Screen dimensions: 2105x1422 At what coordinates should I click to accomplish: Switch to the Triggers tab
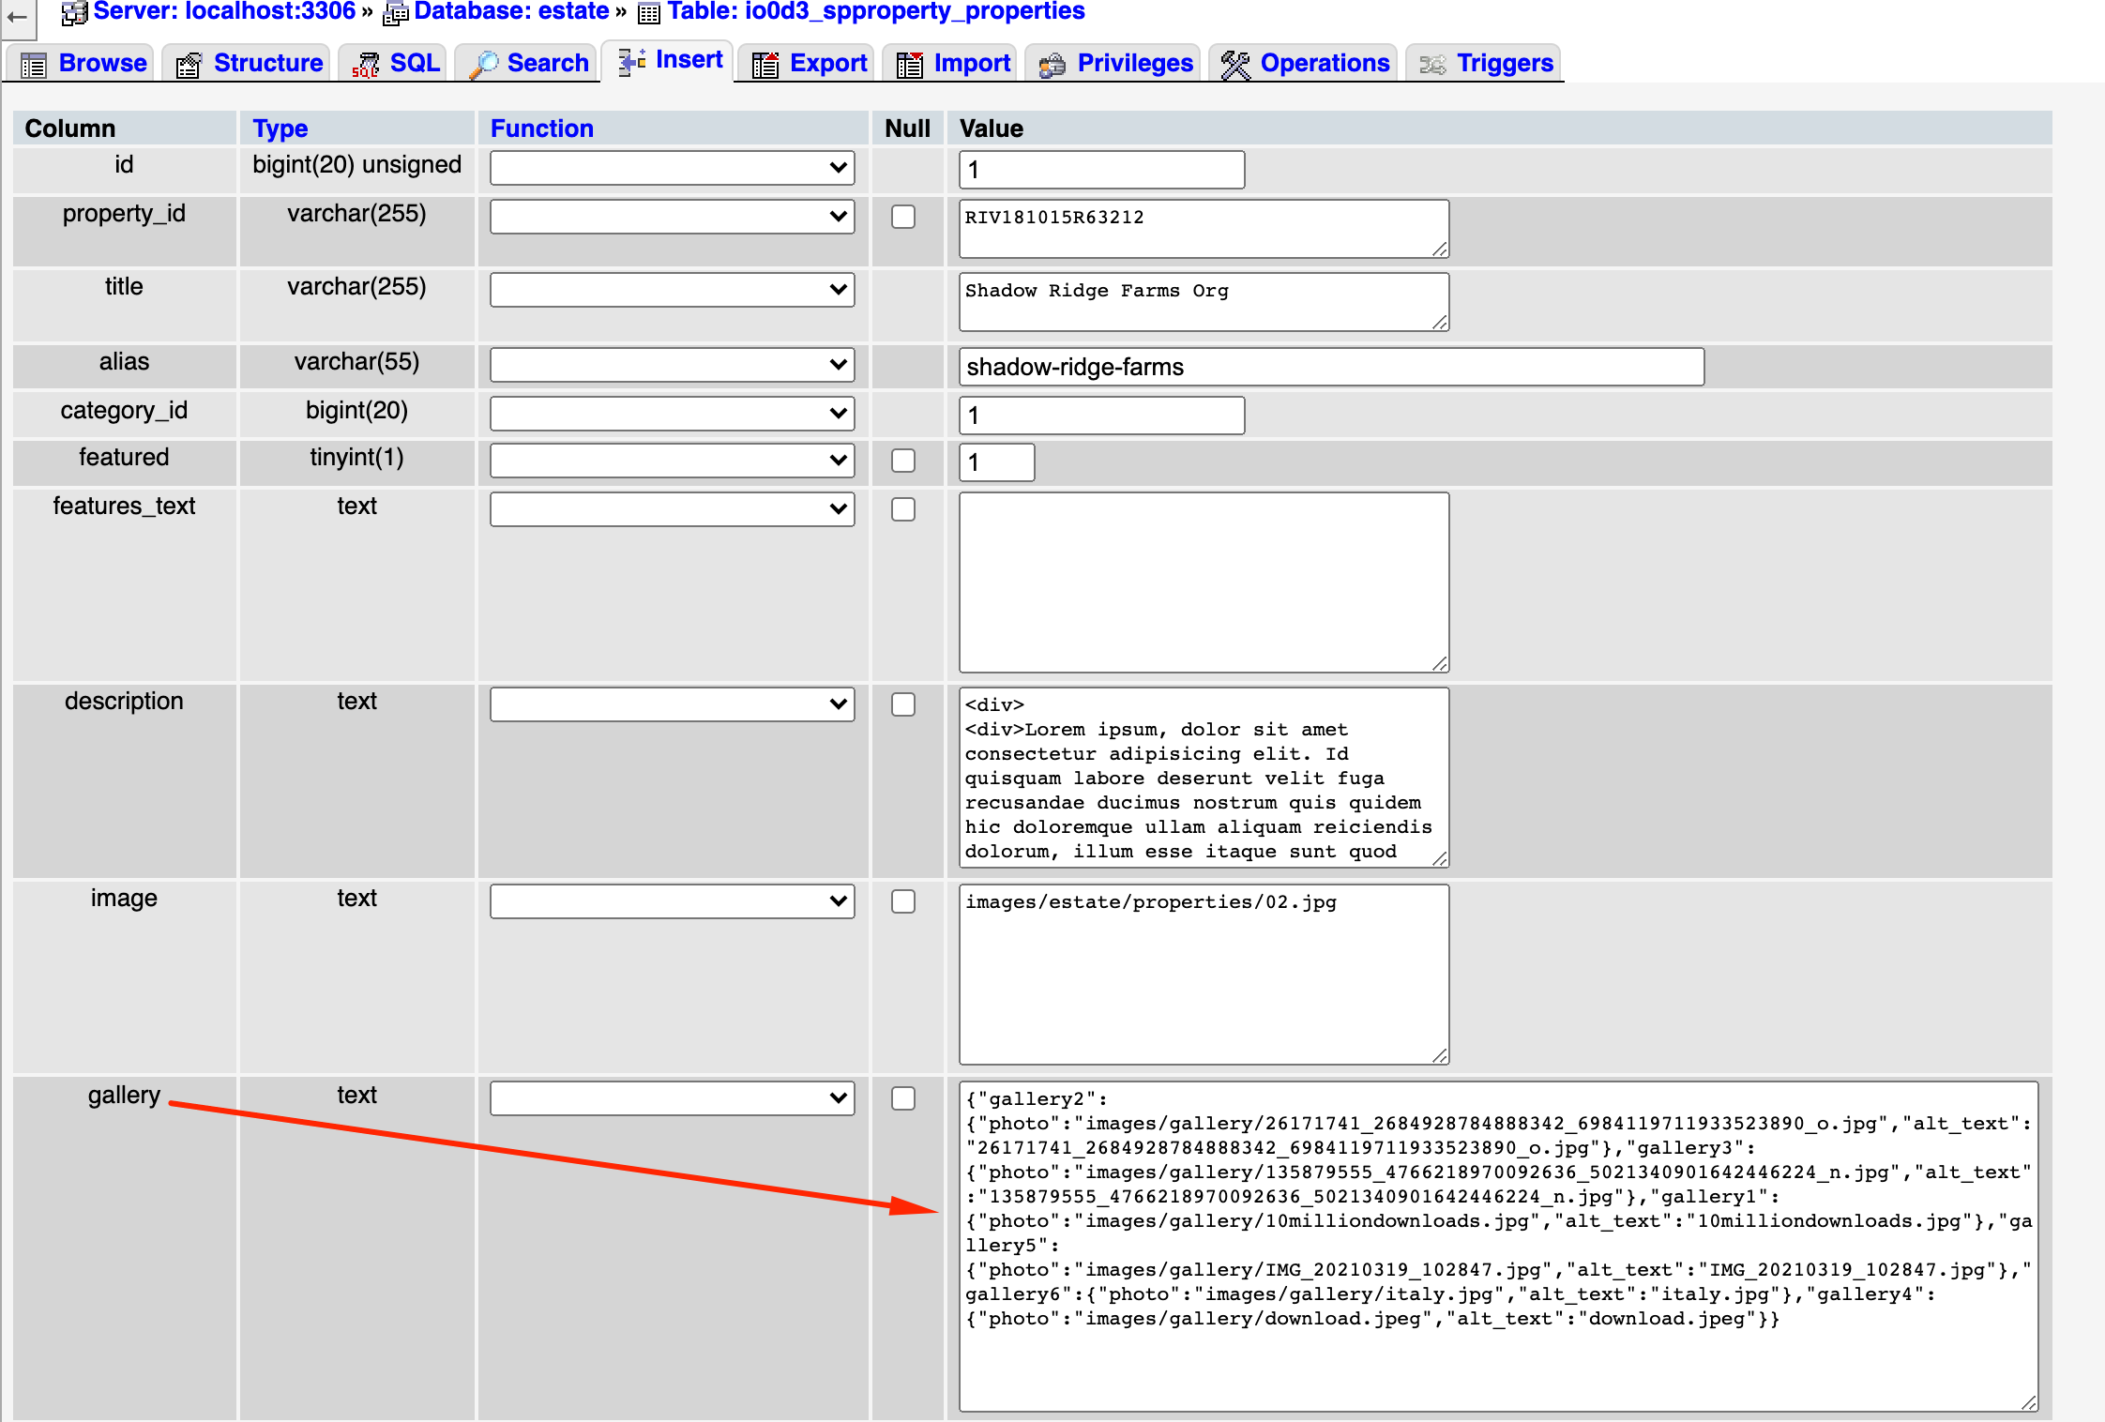click(1504, 63)
